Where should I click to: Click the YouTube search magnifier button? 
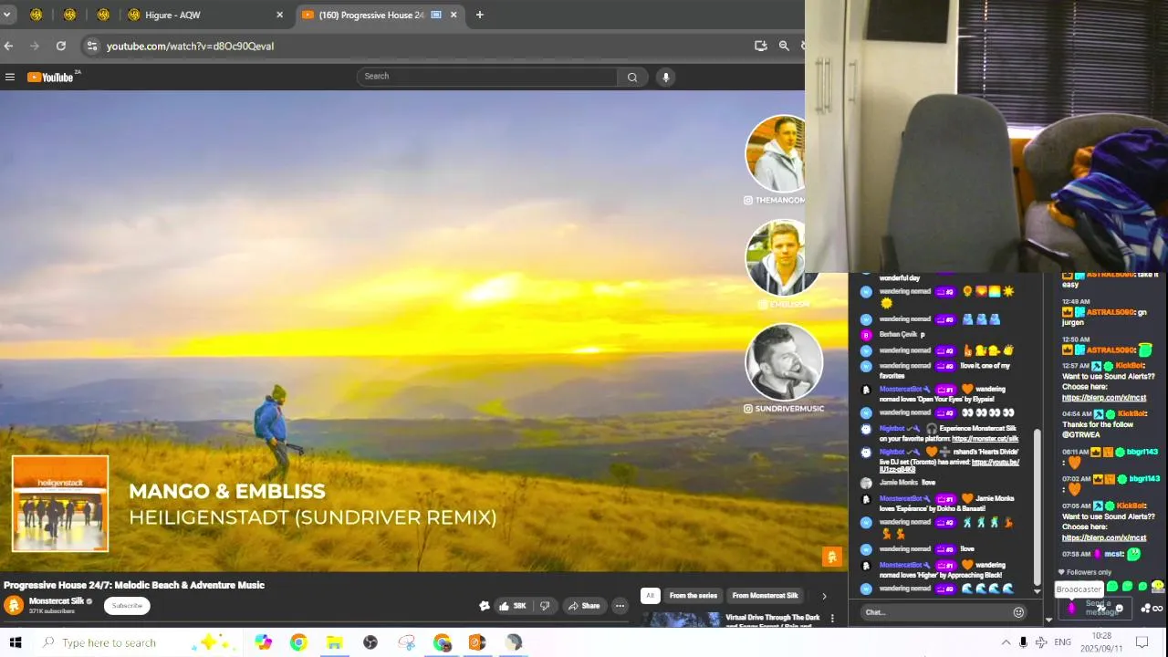tap(632, 78)
